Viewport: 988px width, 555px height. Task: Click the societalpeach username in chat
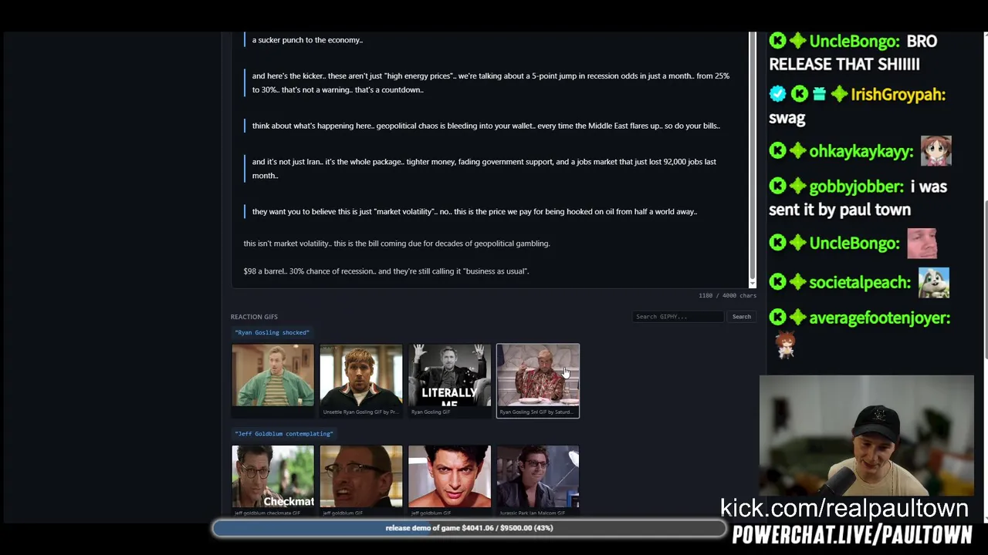(x=860, y=283)
